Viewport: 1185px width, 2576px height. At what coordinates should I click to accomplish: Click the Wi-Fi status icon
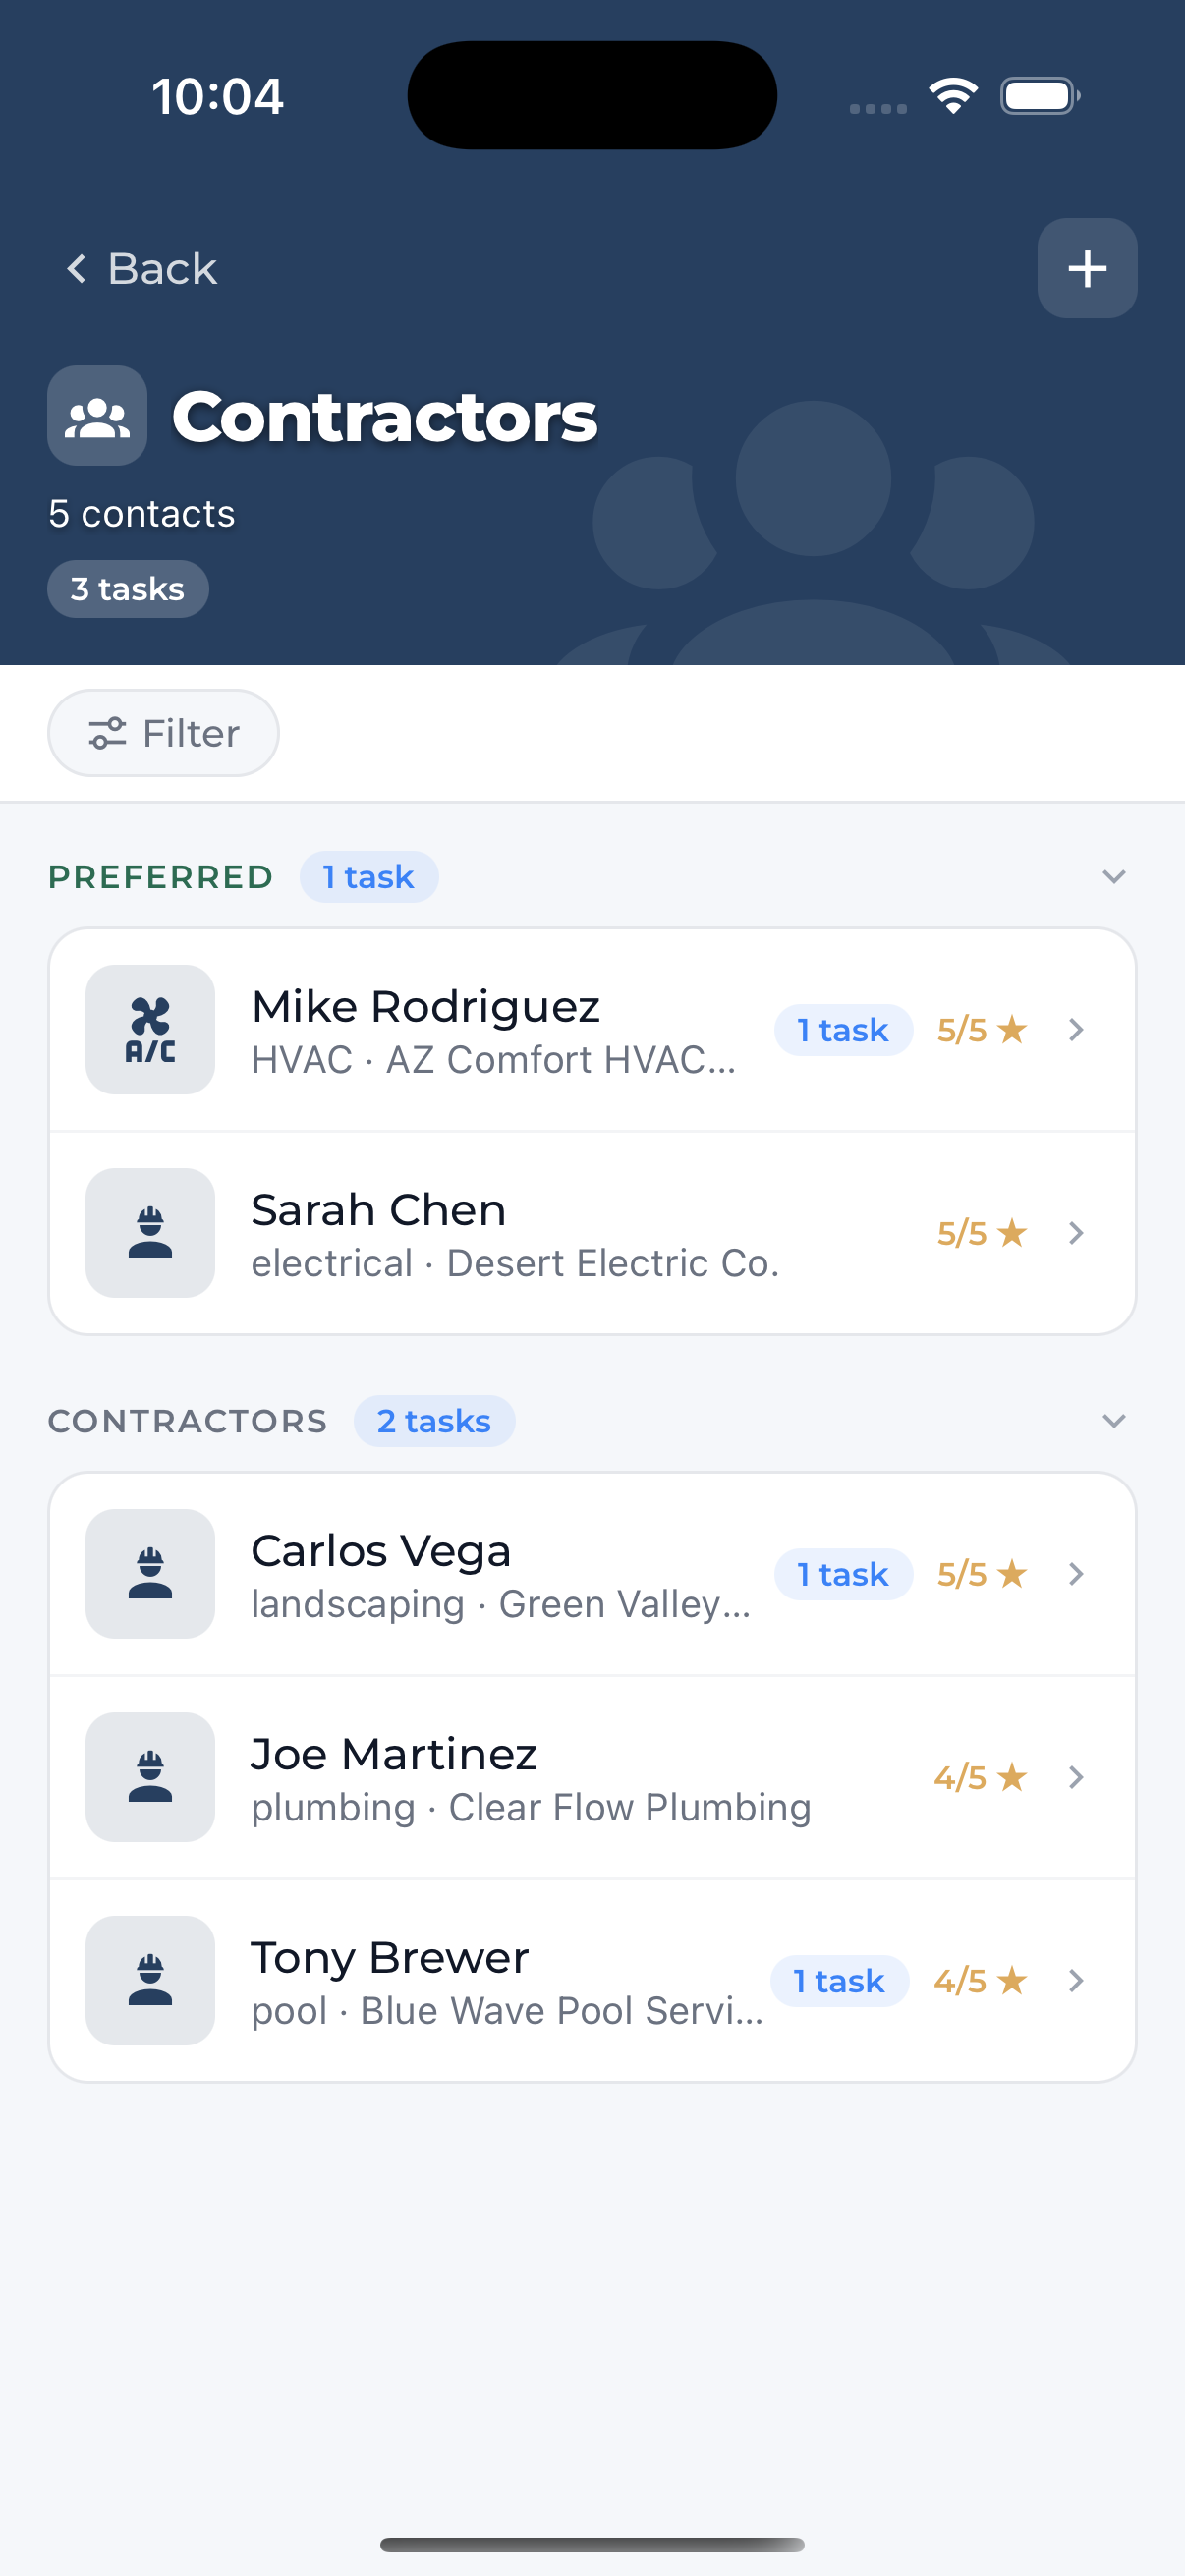pos(953,96)
